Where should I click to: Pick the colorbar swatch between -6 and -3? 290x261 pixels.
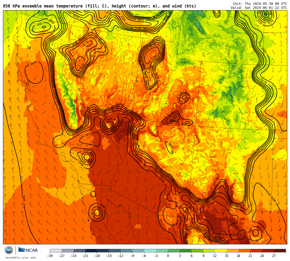[x=150, y=251]
